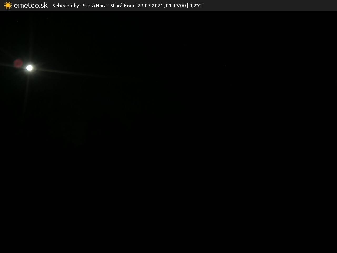Viewport: 337px width, 253px height.
Task: Click the 01:13:00 timestamp
Action: pyautogui.click(x=176, y=6)
